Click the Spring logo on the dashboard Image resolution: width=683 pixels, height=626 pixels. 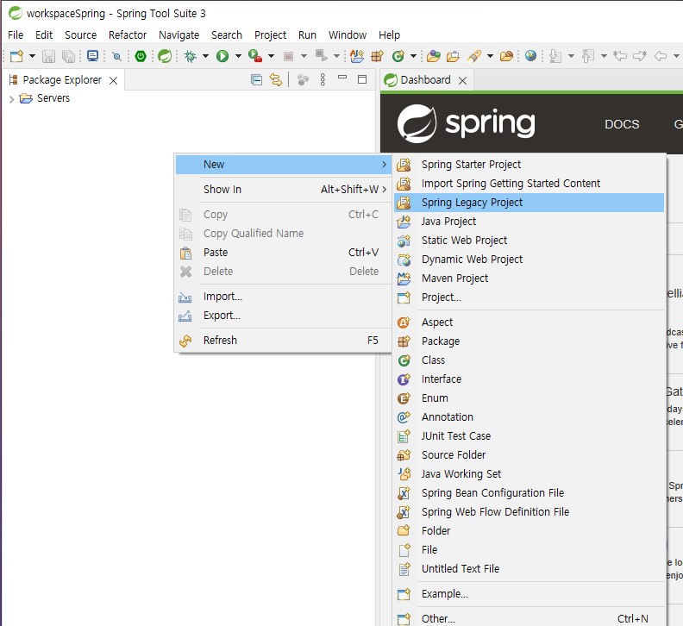[x=466, y=123]
